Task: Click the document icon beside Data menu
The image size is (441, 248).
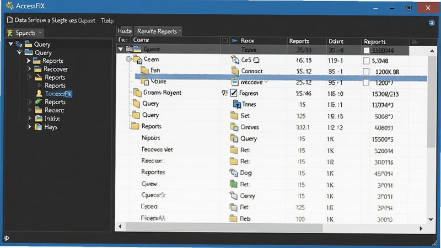Action: [x=10, y=20]
